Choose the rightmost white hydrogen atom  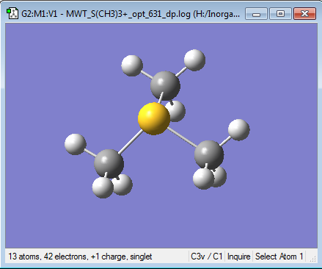(239, 130)
